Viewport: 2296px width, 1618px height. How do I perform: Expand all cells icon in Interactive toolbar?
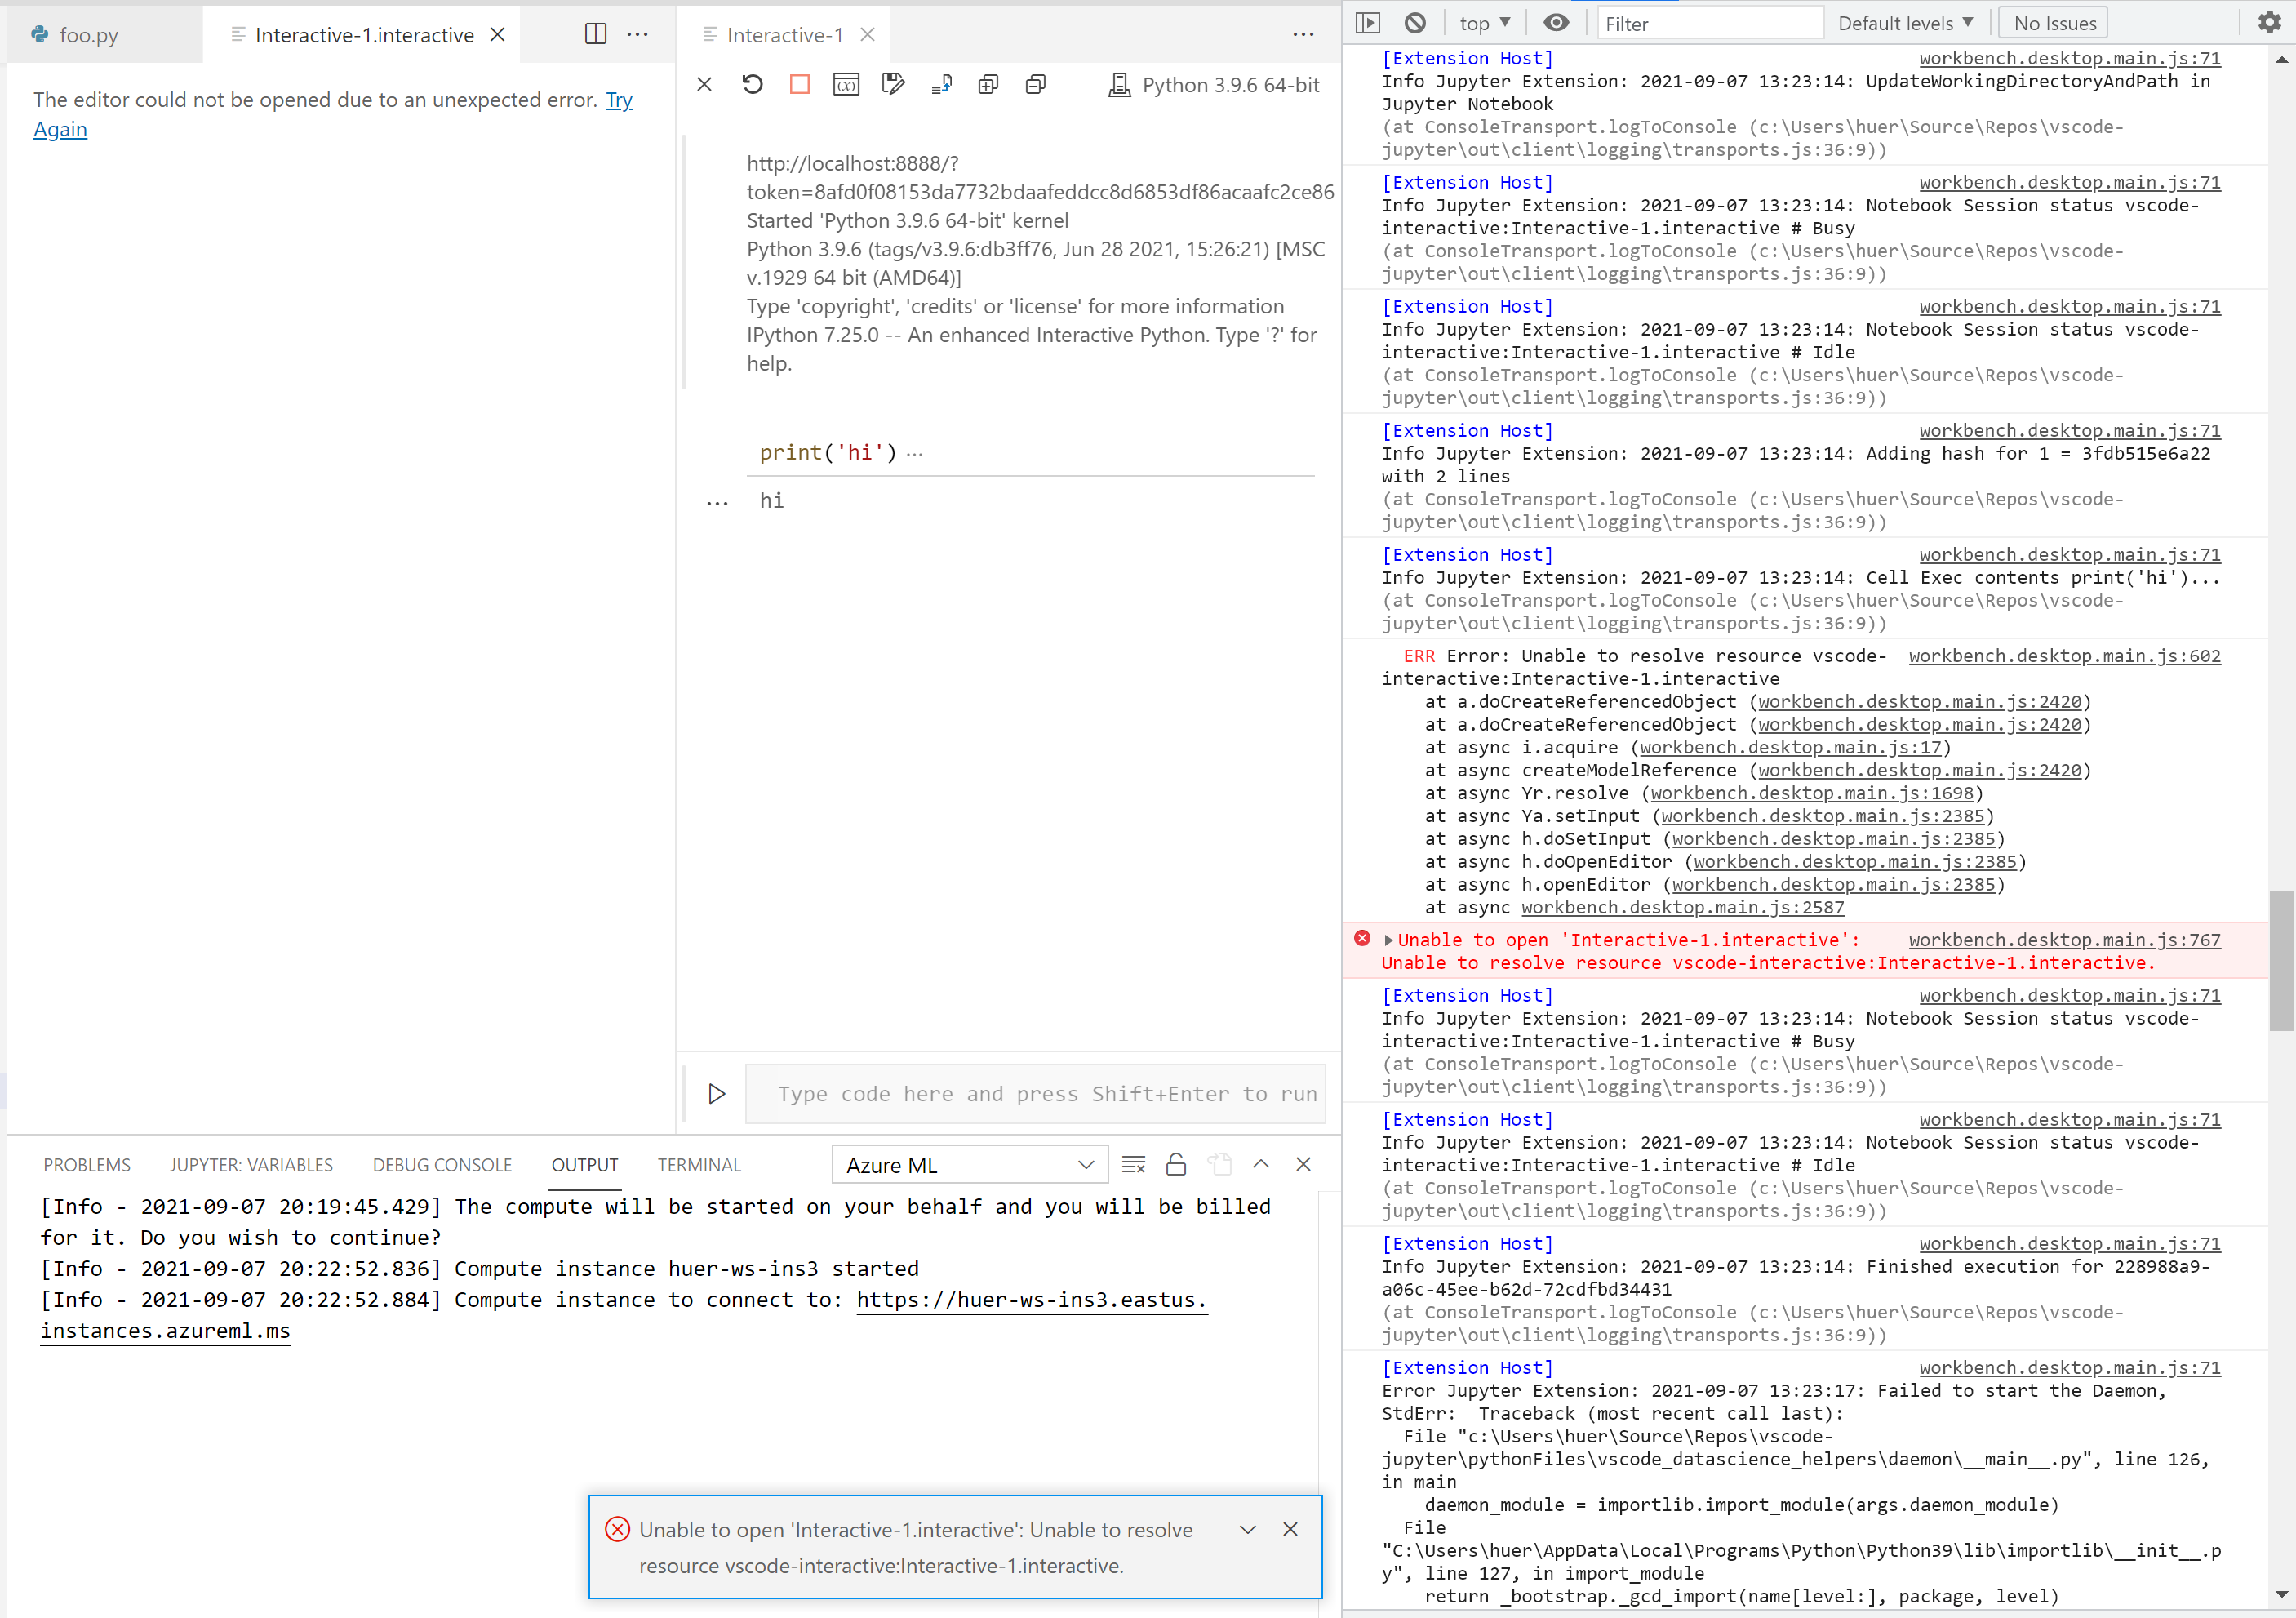click(988, 84)
